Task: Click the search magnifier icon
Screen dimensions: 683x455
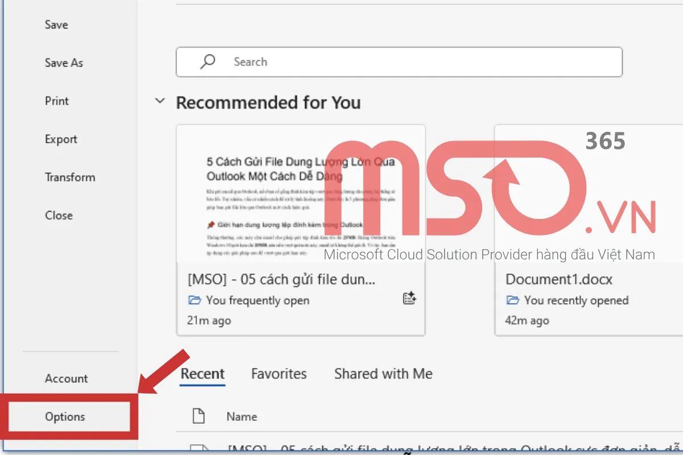Action: point(207,62)
